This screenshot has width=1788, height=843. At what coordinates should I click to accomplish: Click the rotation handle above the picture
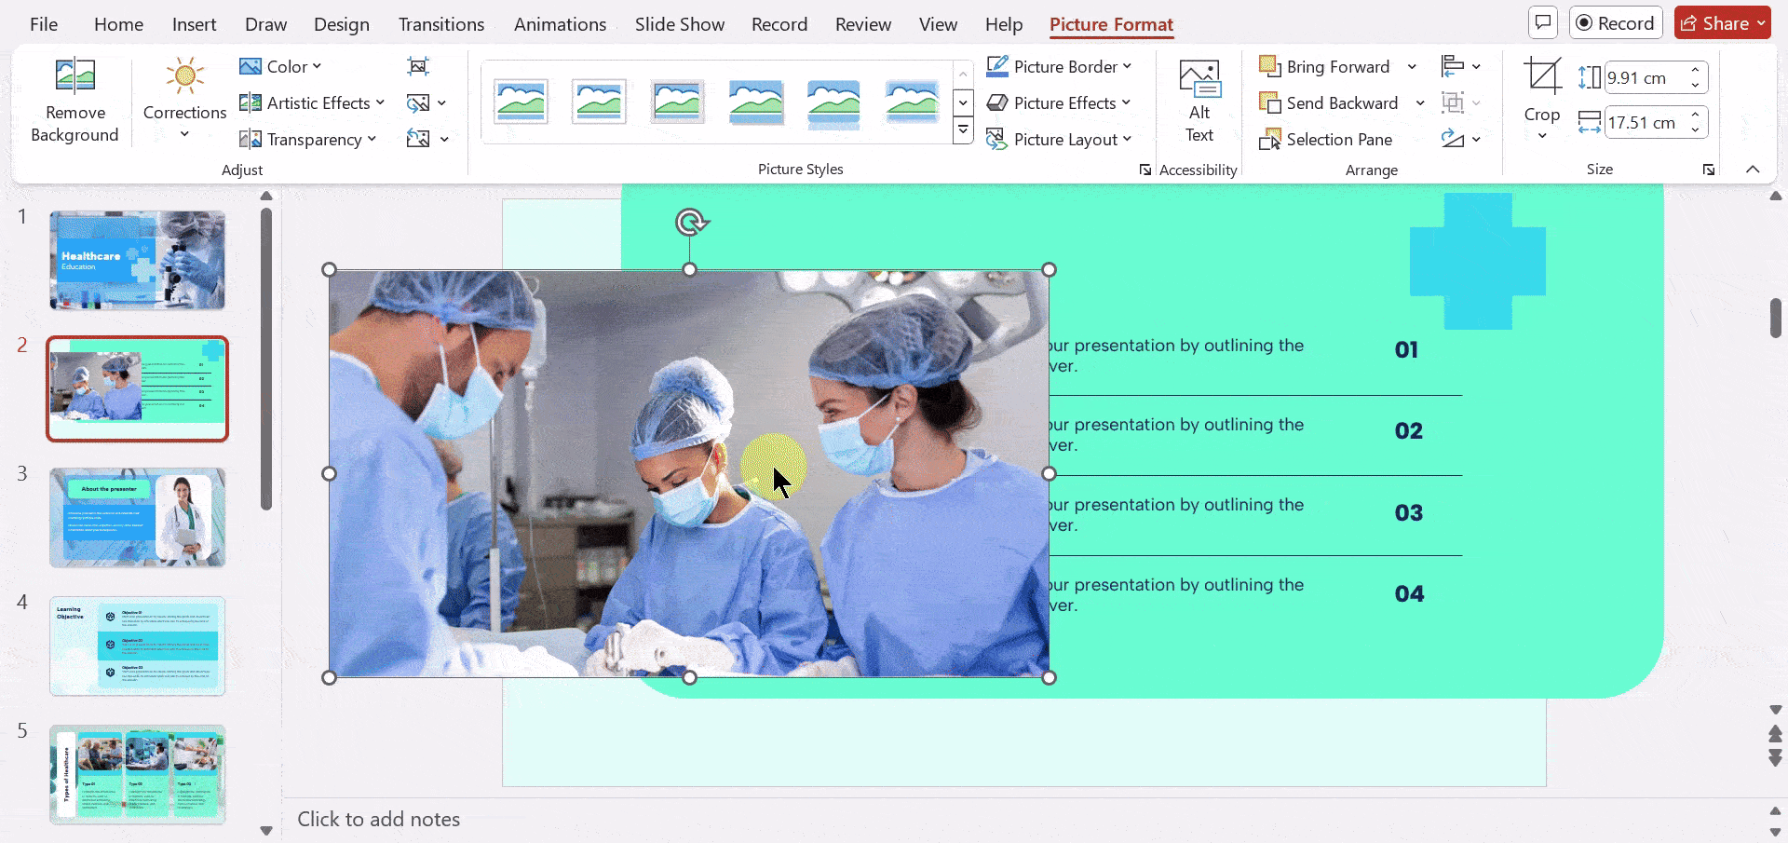point(690,223)
